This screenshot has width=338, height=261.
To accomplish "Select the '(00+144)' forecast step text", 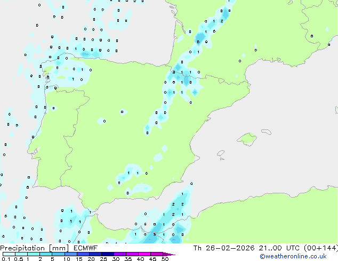I will click(x=321, y=248).
